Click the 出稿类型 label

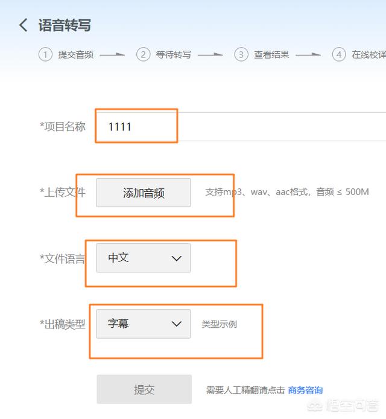pos(63,324)
